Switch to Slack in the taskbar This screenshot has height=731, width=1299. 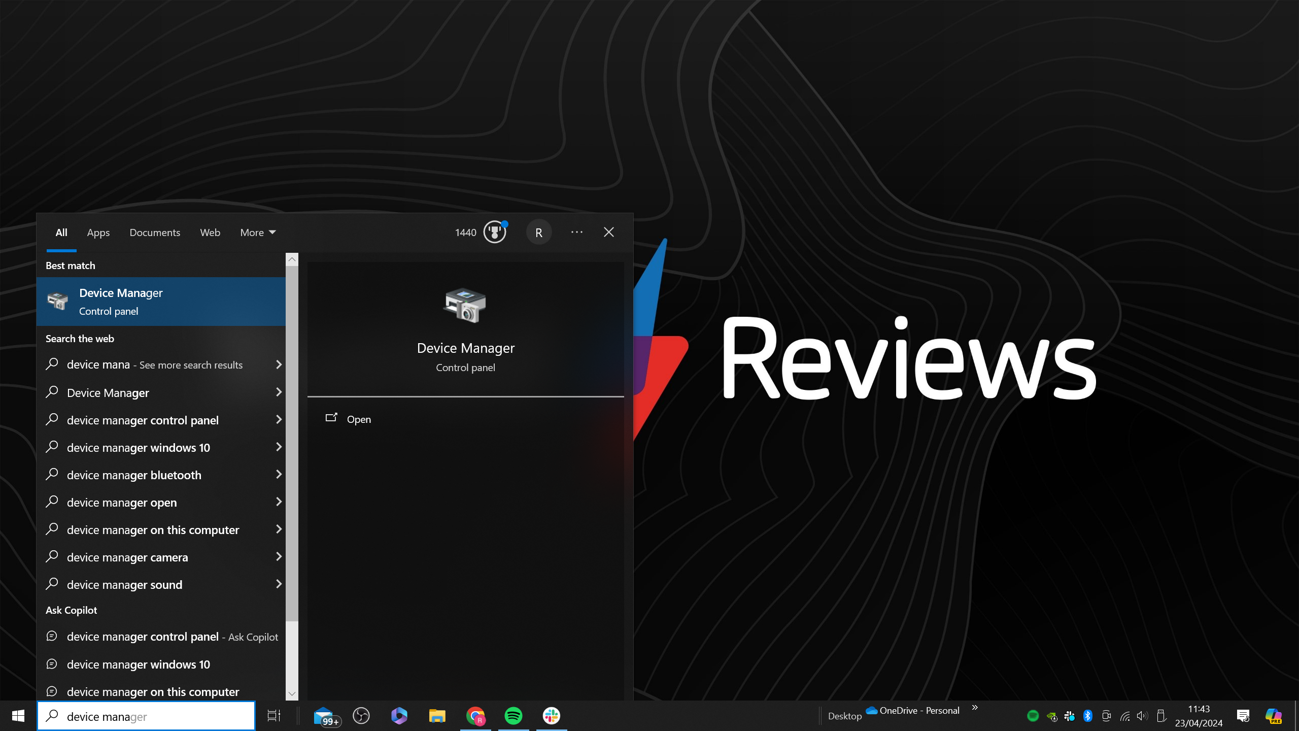pos(552,716)
